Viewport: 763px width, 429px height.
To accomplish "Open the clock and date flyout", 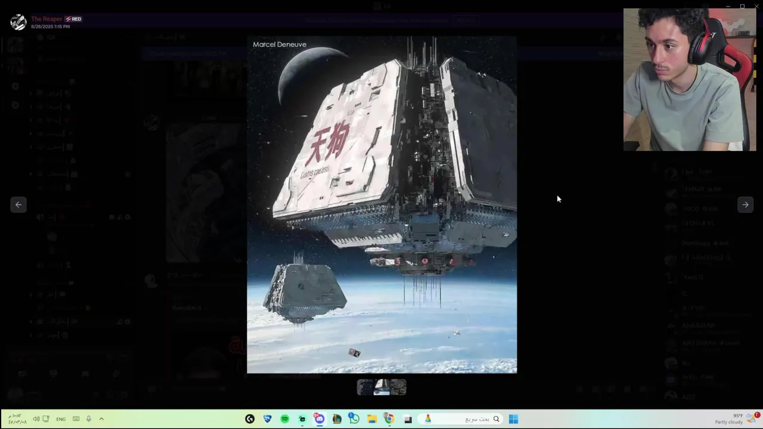I will click(x=17, y=419).
